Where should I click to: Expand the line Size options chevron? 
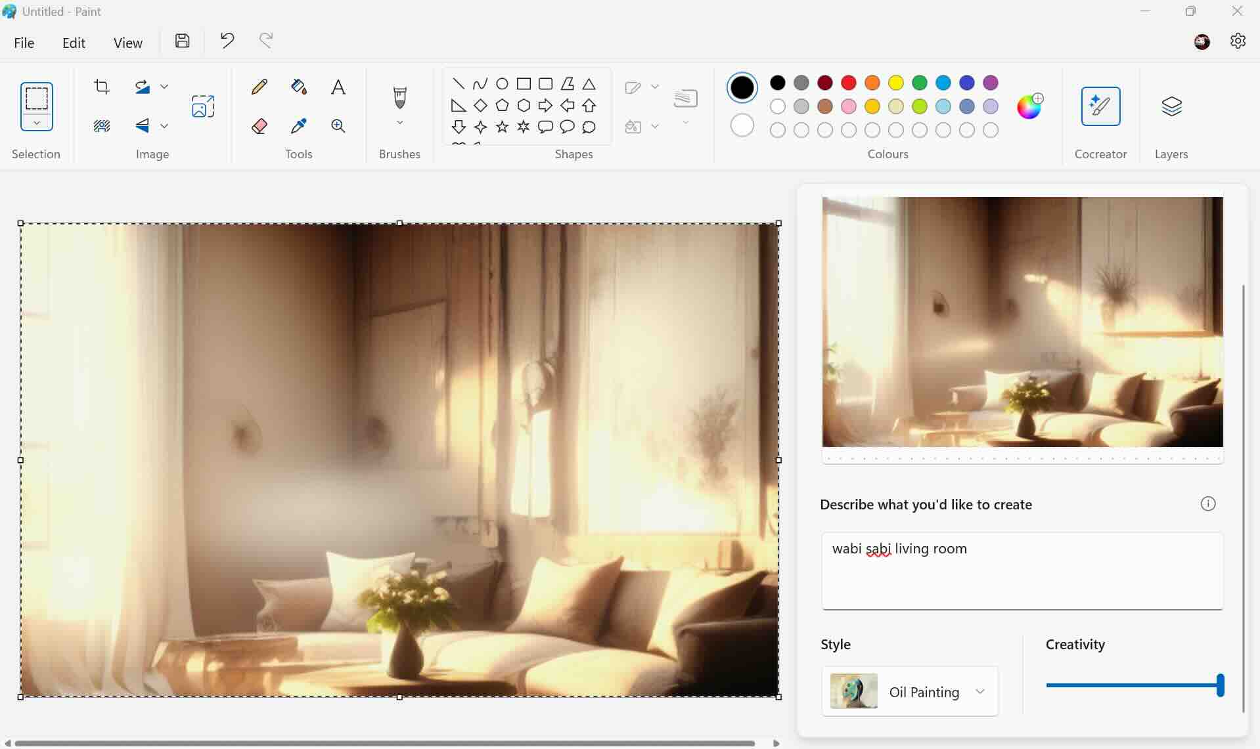tap(685, 122)
